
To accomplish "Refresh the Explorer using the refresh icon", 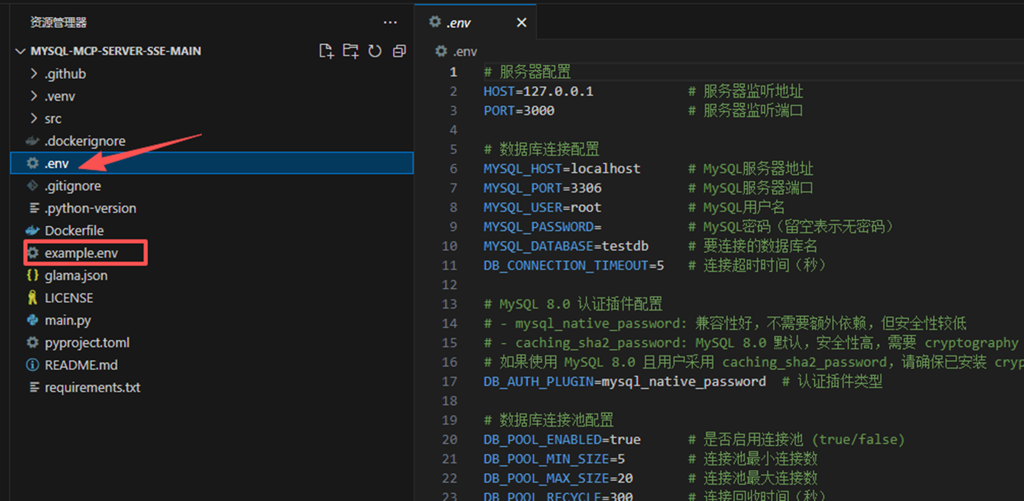I will pyautogui.click(x=374, y=50).
